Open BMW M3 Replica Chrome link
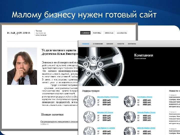The width and height of the screenshot is (180, 135). point(146,128)
